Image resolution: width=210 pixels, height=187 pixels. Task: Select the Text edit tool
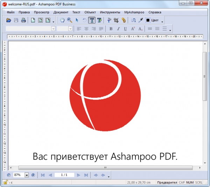tap(92, 20)
